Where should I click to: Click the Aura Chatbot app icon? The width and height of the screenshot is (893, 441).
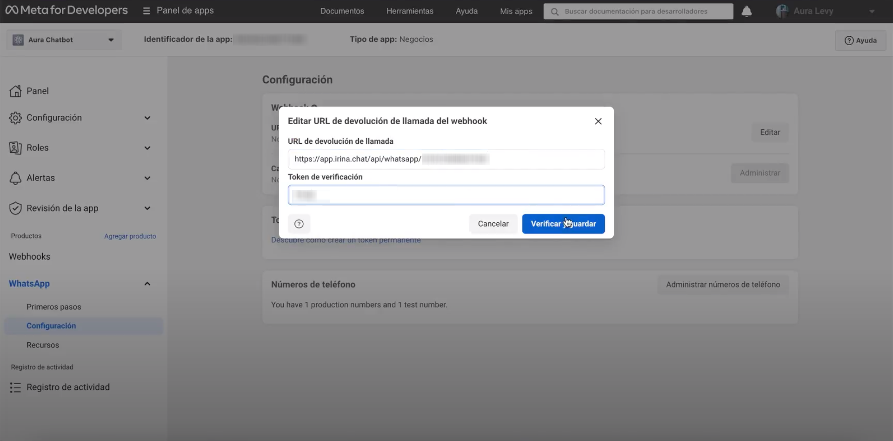click(18, 40)
